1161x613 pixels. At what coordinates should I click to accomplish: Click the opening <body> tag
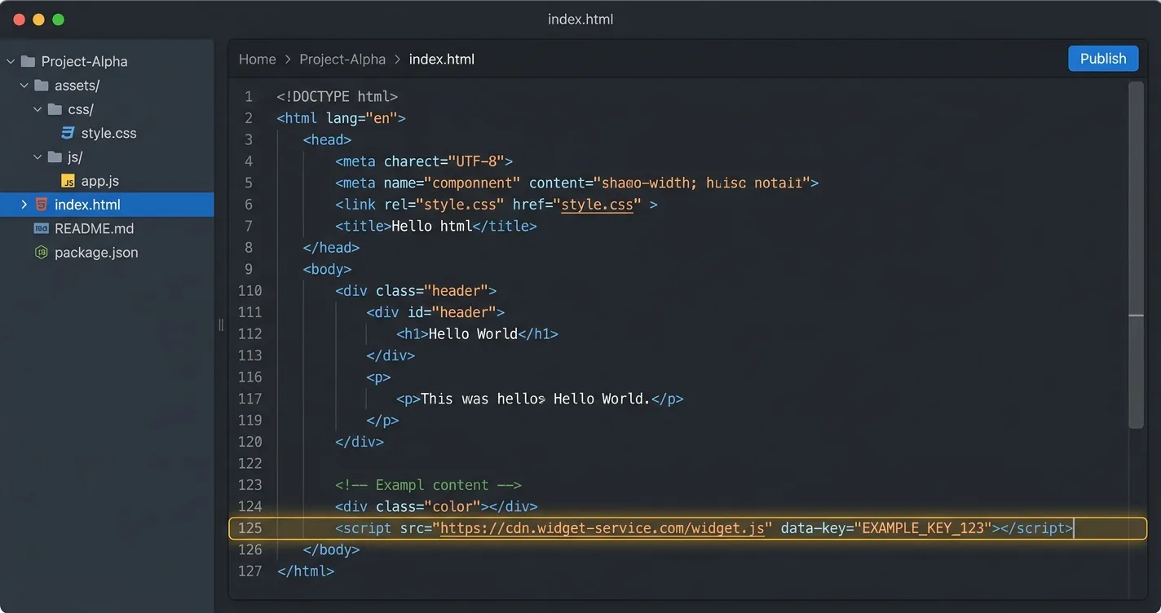(327, 270)
